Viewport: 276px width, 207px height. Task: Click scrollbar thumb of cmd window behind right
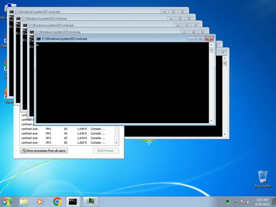pyautogui.click(x=225, y=63)
